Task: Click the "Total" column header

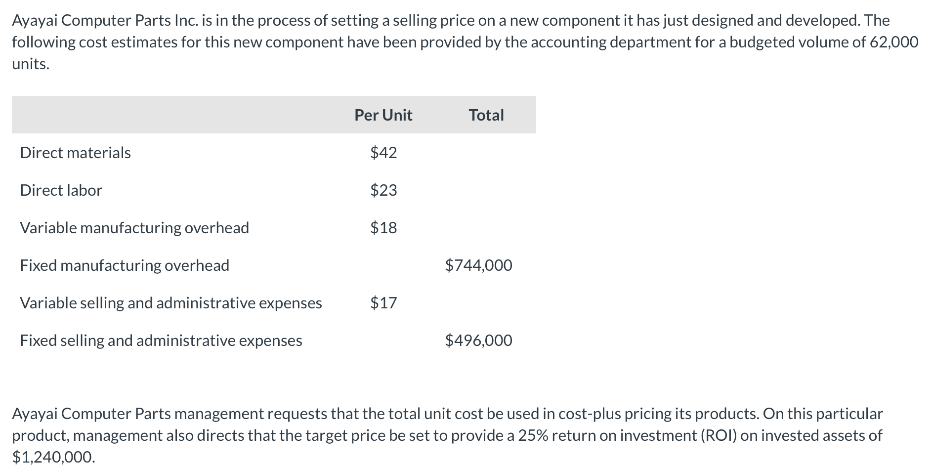Action: [x=486, y=115]
